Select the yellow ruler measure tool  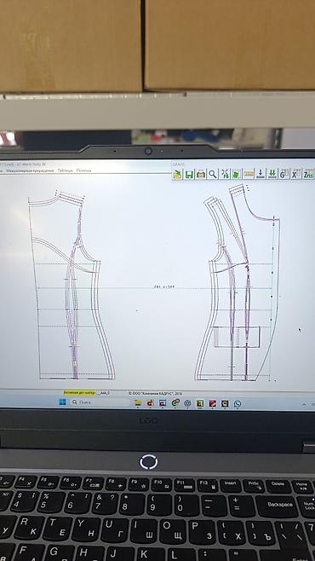pos(249,174)
